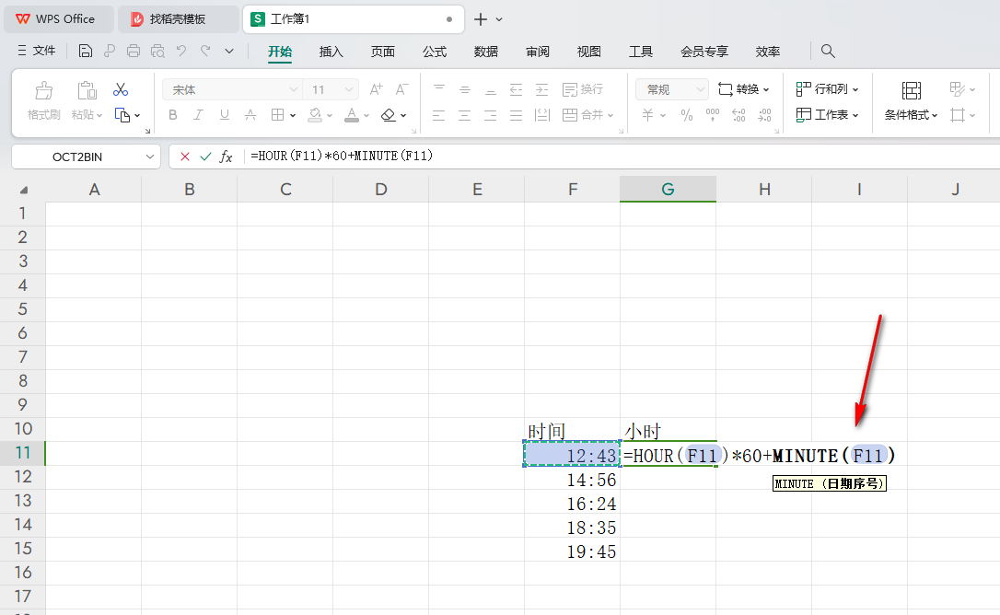1000x615 pixels.
Task: Open the Name Box dropdown
Action: (x=151, y=157)
